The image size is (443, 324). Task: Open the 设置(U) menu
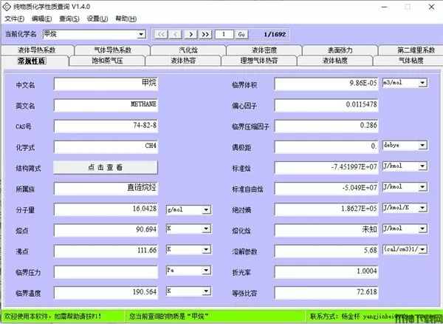click(x=97, y=18)
